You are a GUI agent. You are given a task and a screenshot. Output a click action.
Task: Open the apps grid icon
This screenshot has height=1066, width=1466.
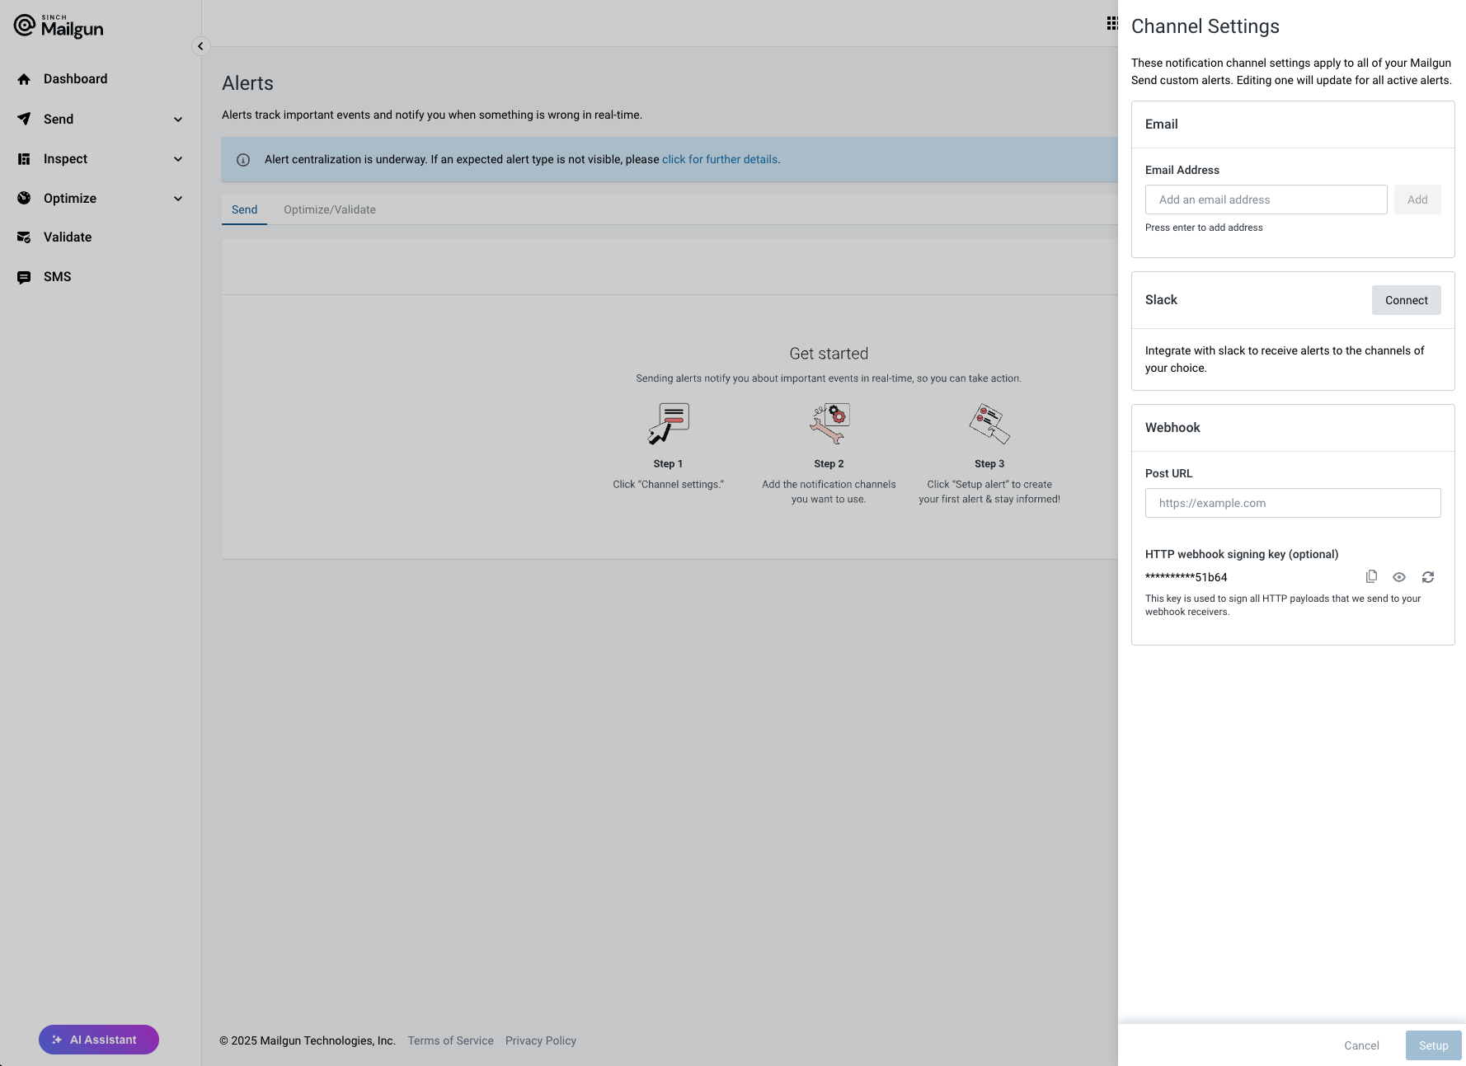pos(1111,23)
